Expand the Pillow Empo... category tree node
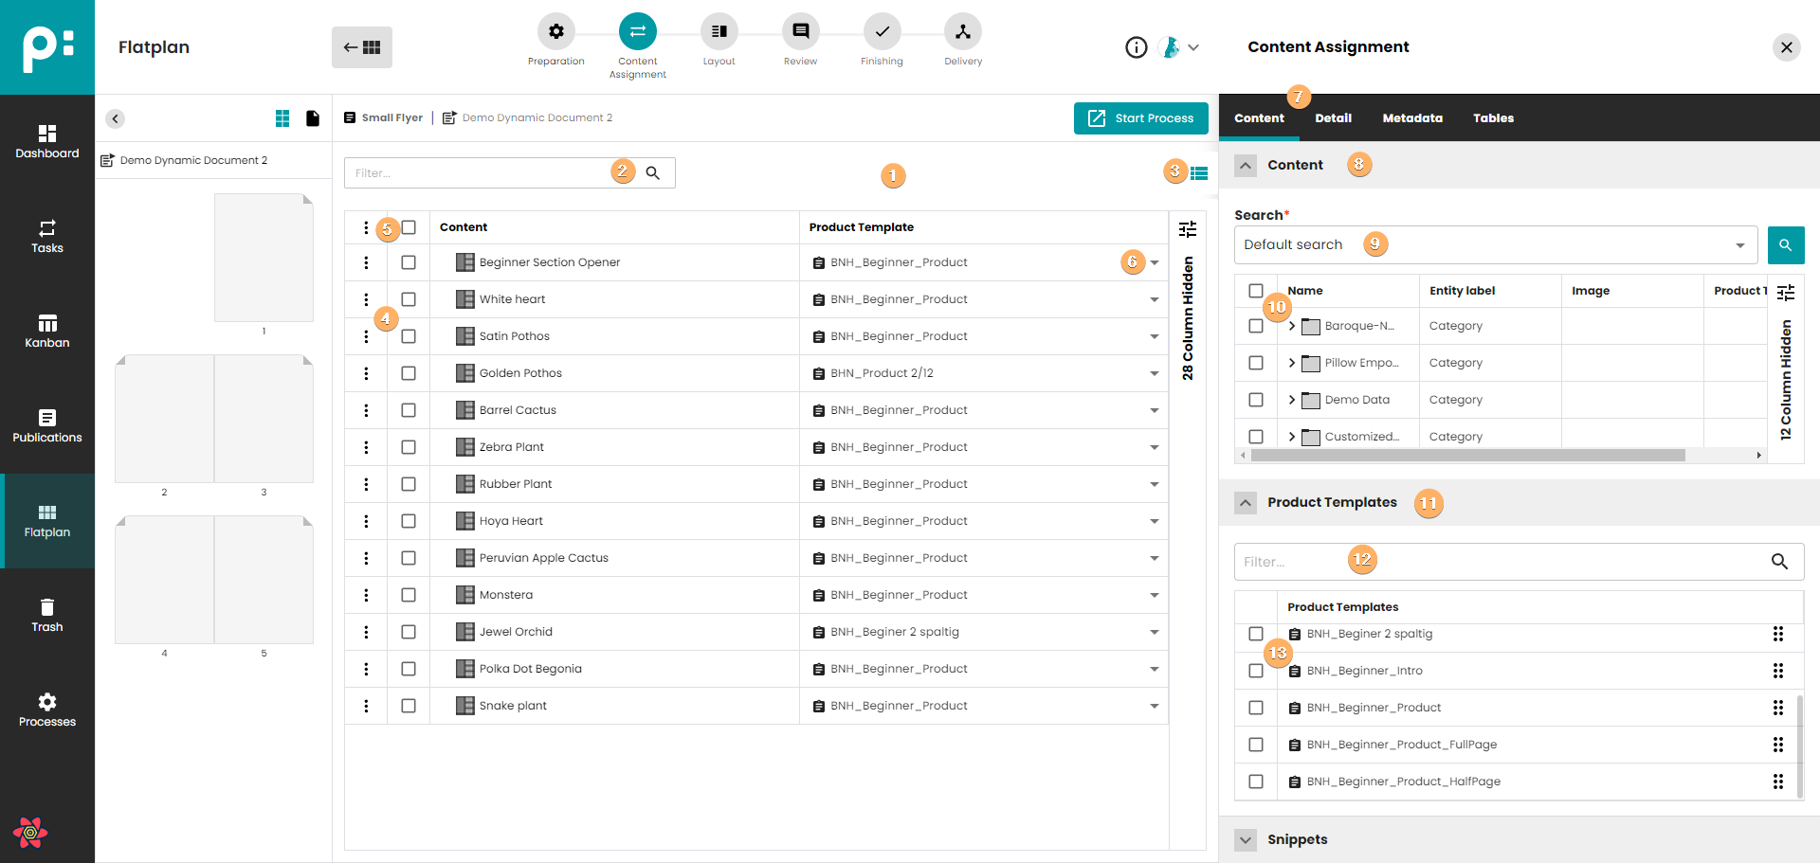Viewport: 1820px width, 863px height. pyautogui.click(x=1291, y=363)
